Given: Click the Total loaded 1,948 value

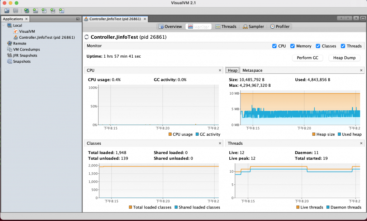Looking at the screenshot, I should (121, 153).
